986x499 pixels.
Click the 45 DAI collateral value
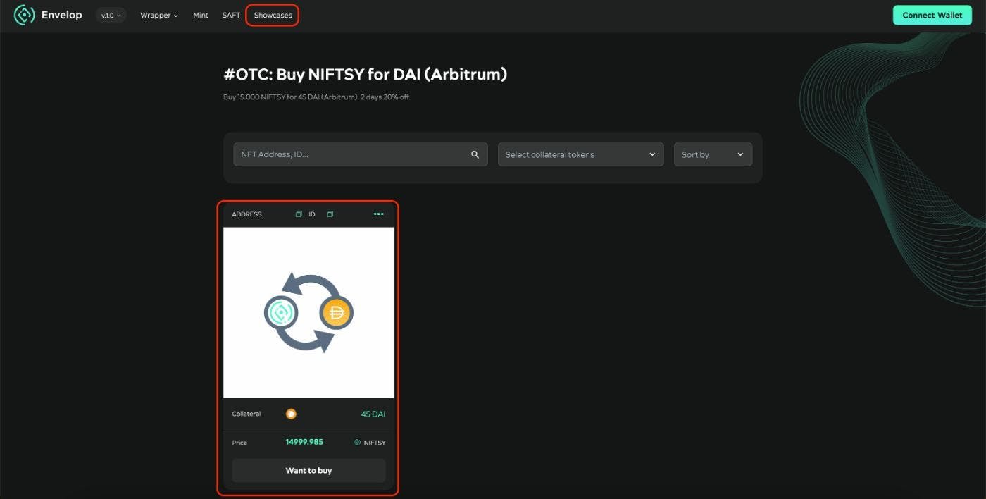(373, 414)
